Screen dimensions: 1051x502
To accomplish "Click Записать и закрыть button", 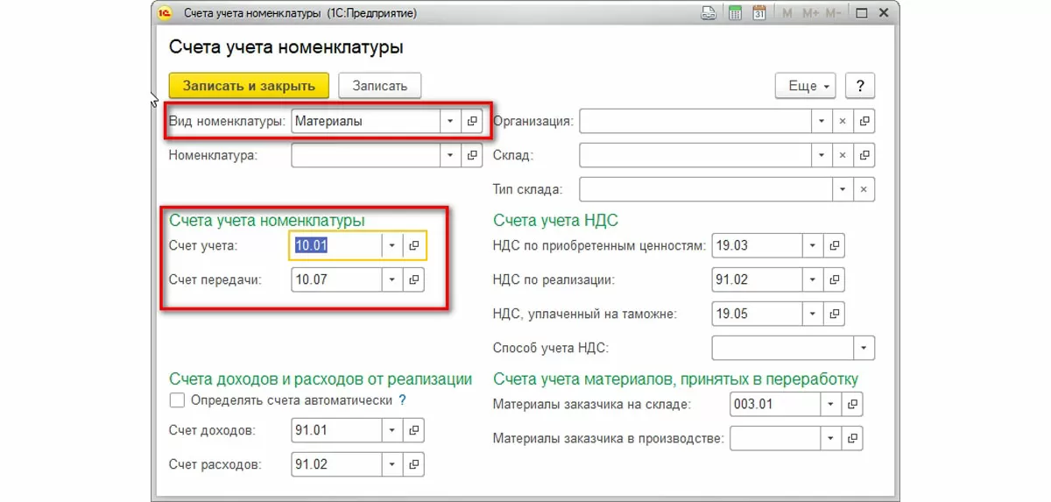I will point(249,86).
